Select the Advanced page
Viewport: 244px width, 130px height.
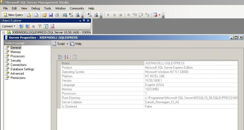[17, 73]
